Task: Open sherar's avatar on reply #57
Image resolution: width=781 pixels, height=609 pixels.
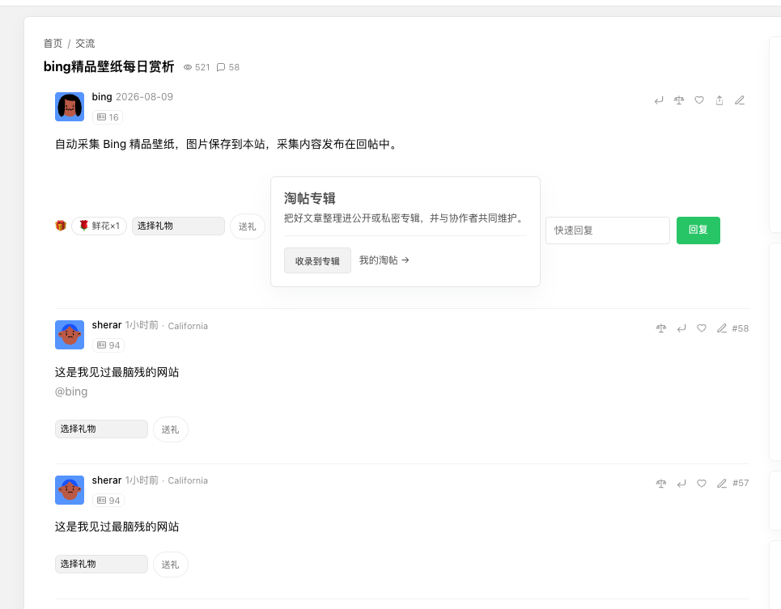Action: 70,490
